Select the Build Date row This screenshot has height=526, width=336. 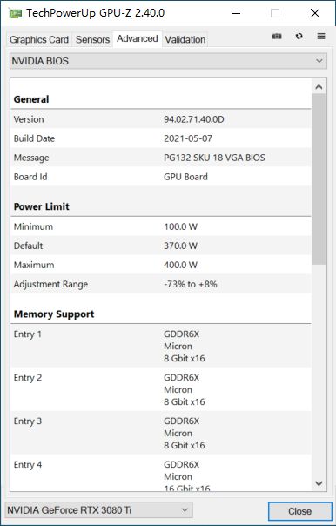click(x=161, y=138)
